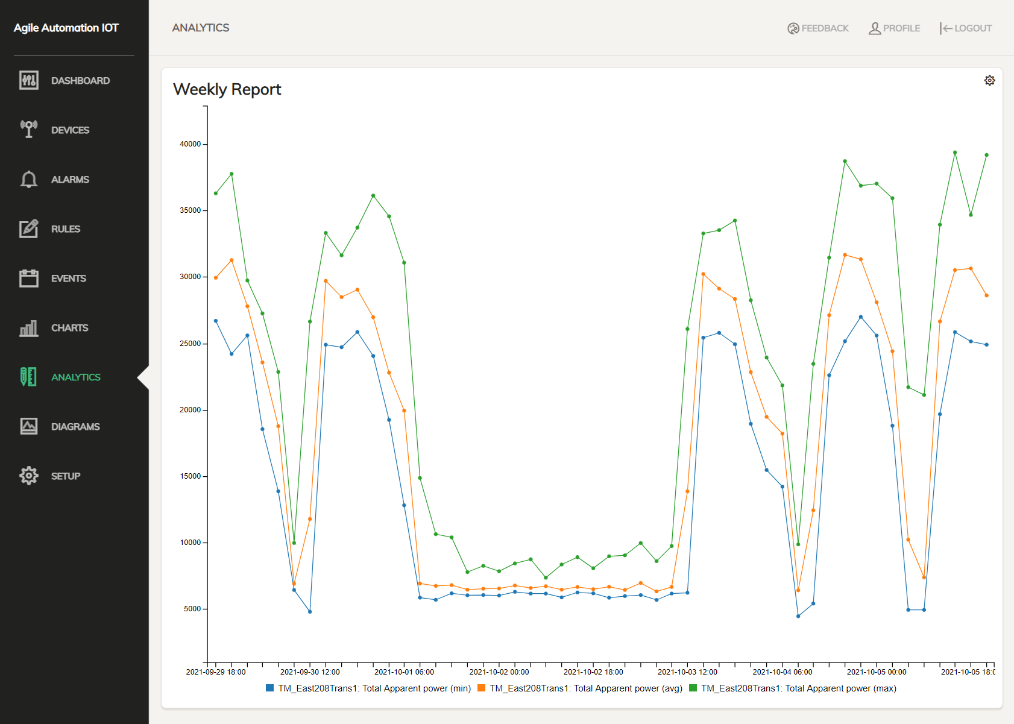Click the ANALYTICS page title
Viewport: 1014px width, 724px height.
(x=201, y=28)
